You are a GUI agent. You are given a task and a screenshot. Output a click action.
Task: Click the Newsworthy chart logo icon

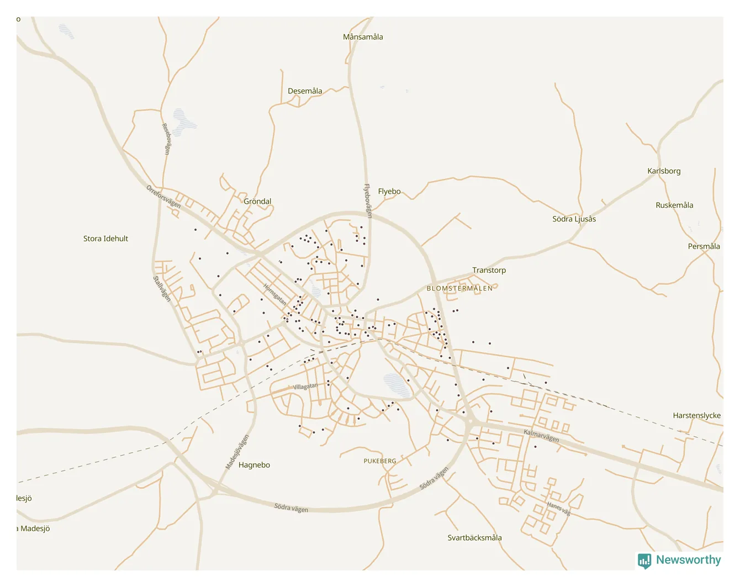(x=644, y=560)
